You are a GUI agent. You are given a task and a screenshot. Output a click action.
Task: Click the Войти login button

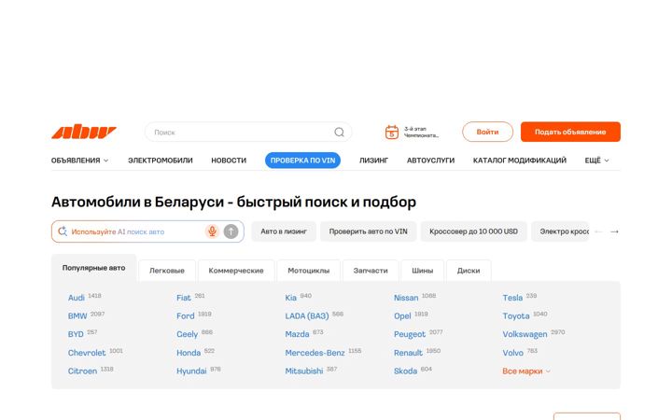488,132
